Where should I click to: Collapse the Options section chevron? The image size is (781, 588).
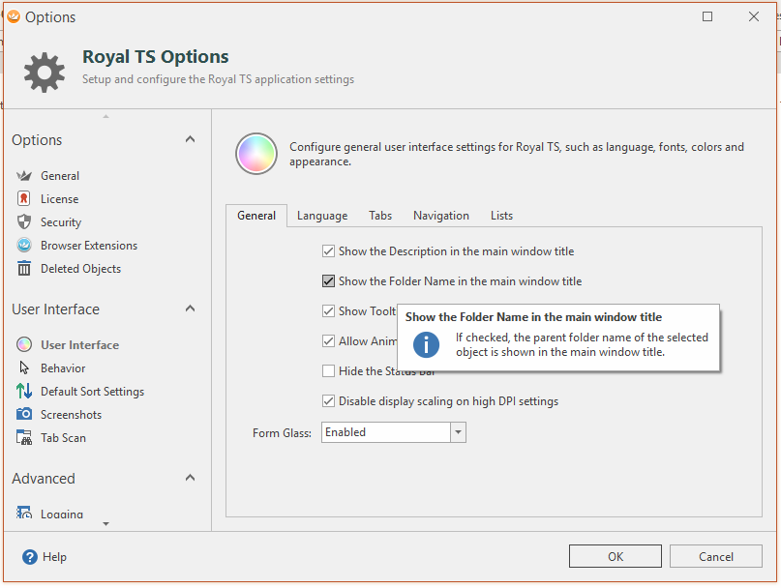190,140
